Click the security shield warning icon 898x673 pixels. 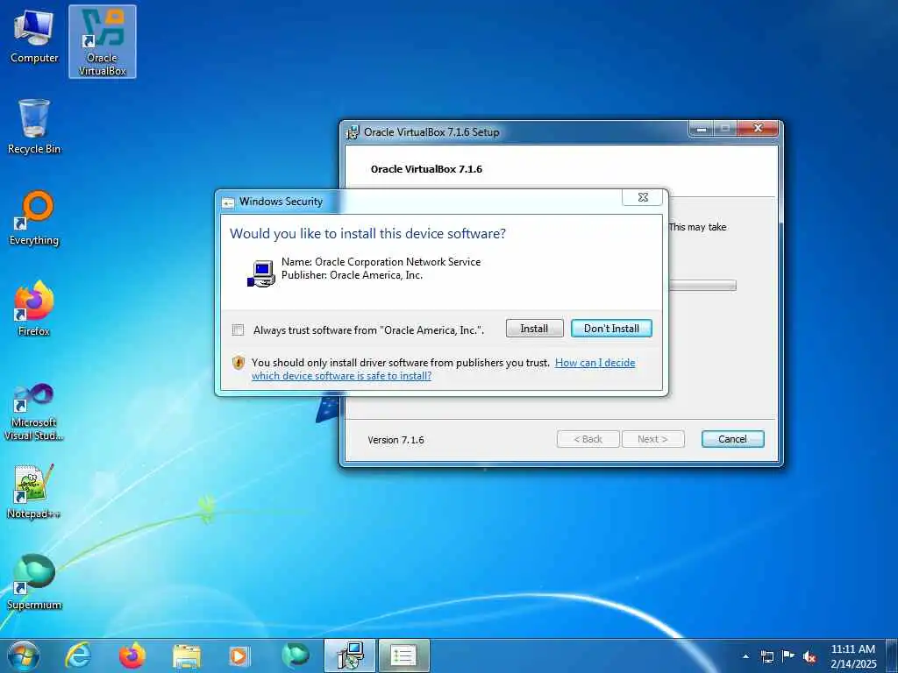click(239, 363)
